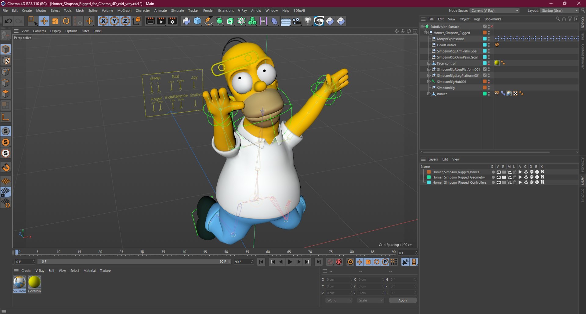Viewport: 586px width, 314px height.
Task: Click the Enable Axis L icon
Action: (x=6, y=117)
